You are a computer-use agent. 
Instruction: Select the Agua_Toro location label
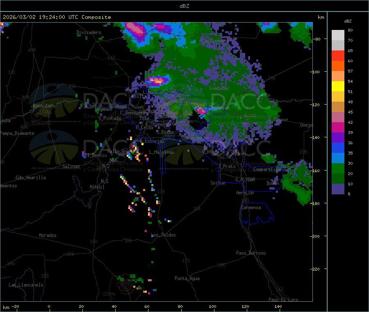[44, 106]
